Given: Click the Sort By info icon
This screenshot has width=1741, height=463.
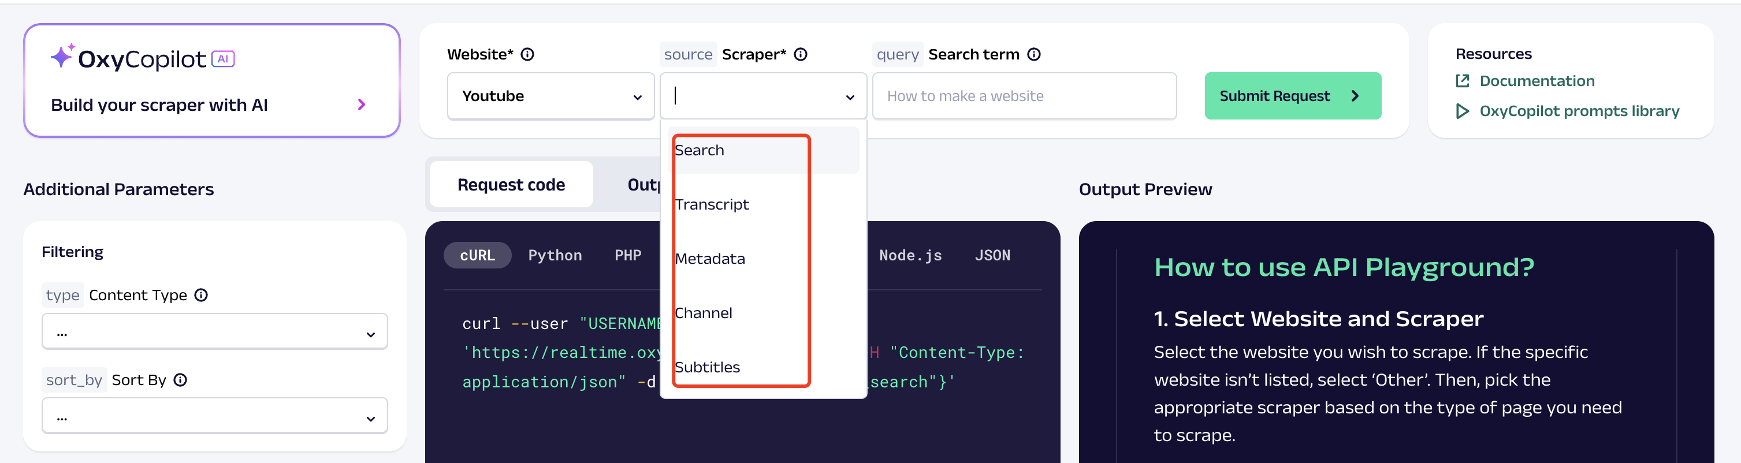Looking at the screenshot, I should pos(180,379).
